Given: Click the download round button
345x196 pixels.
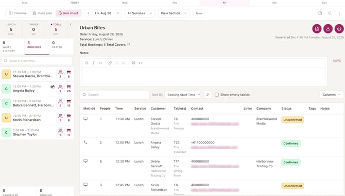Looking at the screenshot, I should pyautogui.click(x=328, y=29).
